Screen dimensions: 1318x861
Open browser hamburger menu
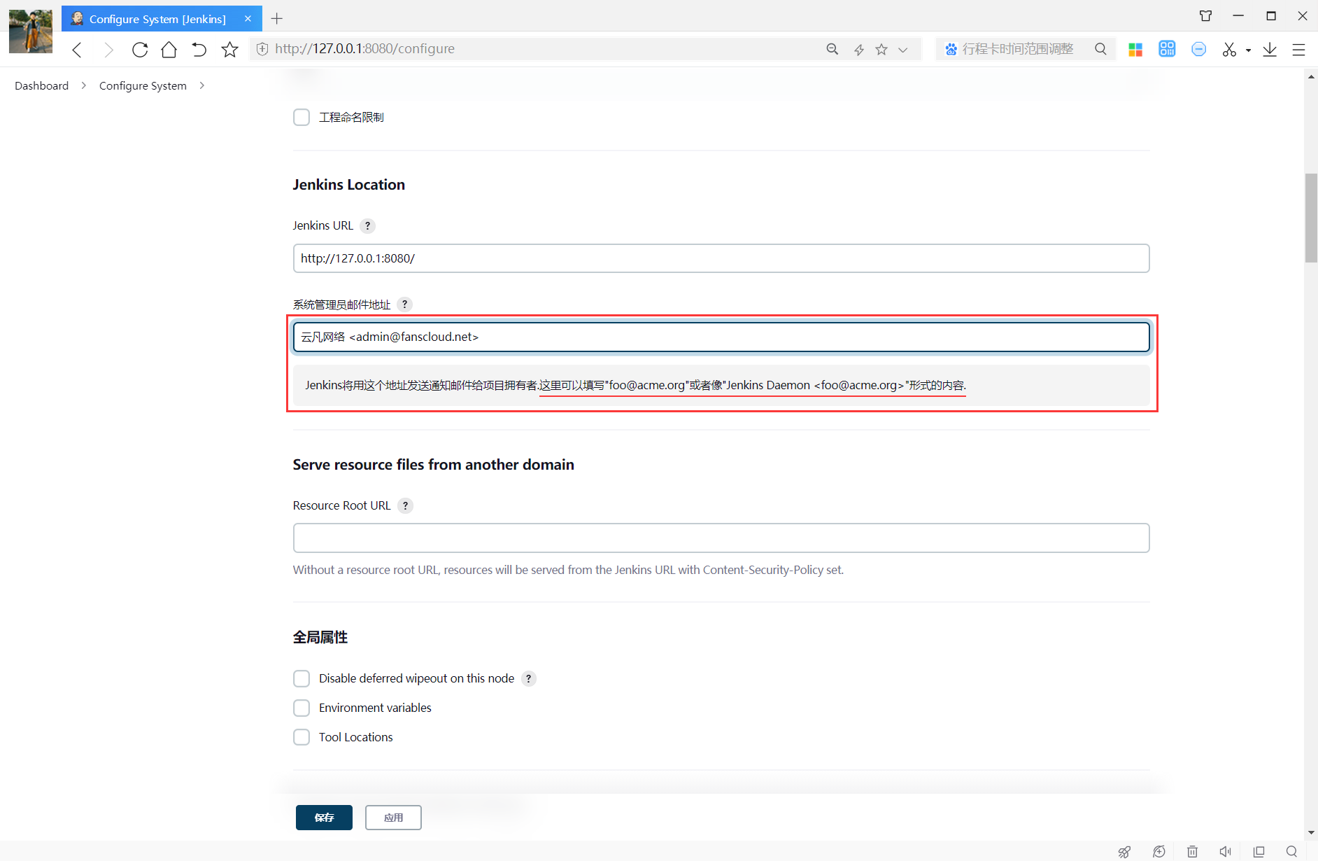(1298, 49)
